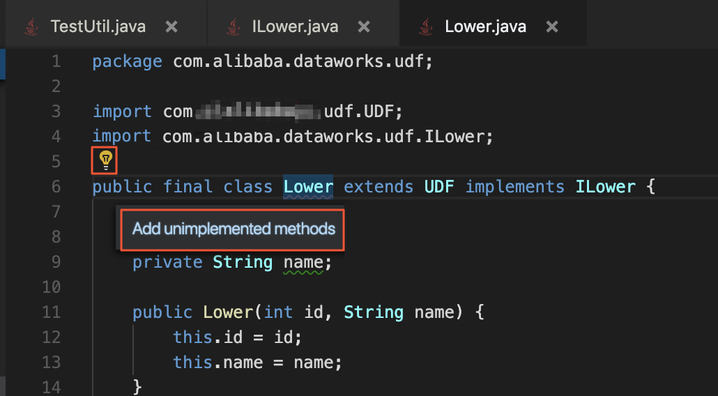Select the Lower.java tab
The image size is (718, 396).
[x=485, y=27]
